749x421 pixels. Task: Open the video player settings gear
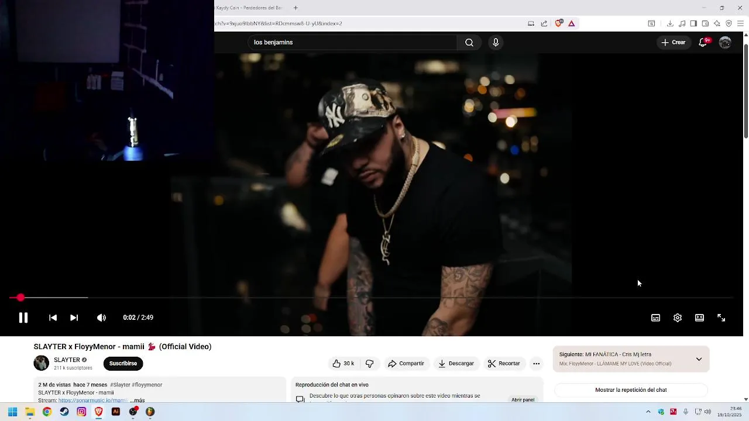[x=677, y=318]
